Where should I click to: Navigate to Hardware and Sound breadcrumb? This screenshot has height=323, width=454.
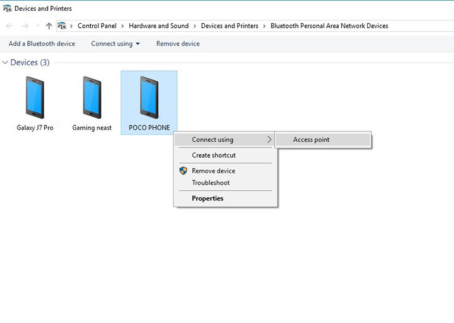click(159, 26)
